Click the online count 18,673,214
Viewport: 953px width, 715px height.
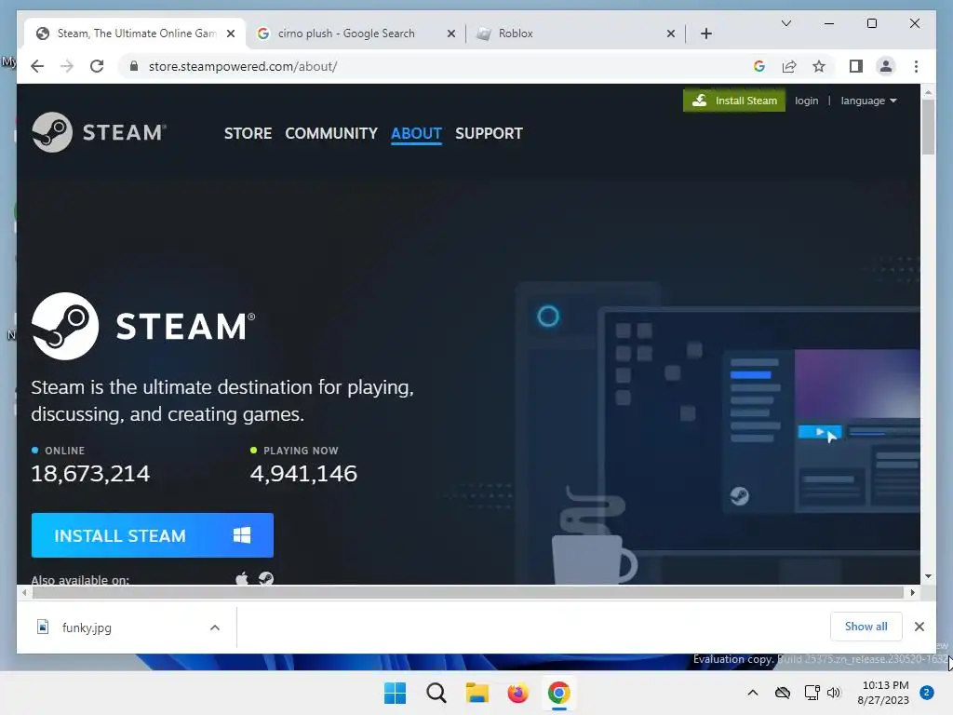coord(90,474)
